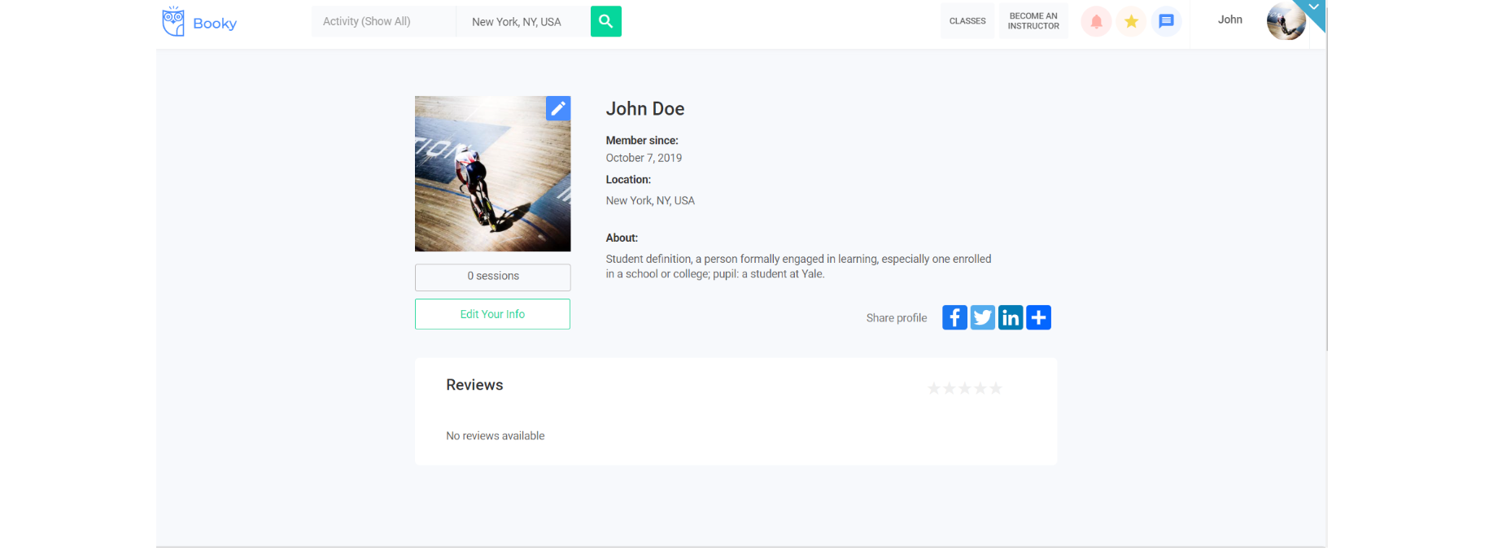The image size is (1489, 555).
Task: Click the 0 sessions button
Action: coord(492,277)
